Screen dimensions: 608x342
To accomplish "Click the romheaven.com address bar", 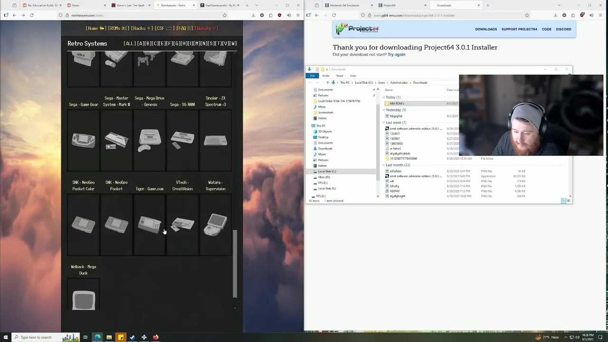I will pos(142,15).
